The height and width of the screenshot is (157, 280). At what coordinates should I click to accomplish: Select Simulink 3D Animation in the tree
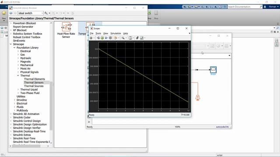tap(26, 114)
